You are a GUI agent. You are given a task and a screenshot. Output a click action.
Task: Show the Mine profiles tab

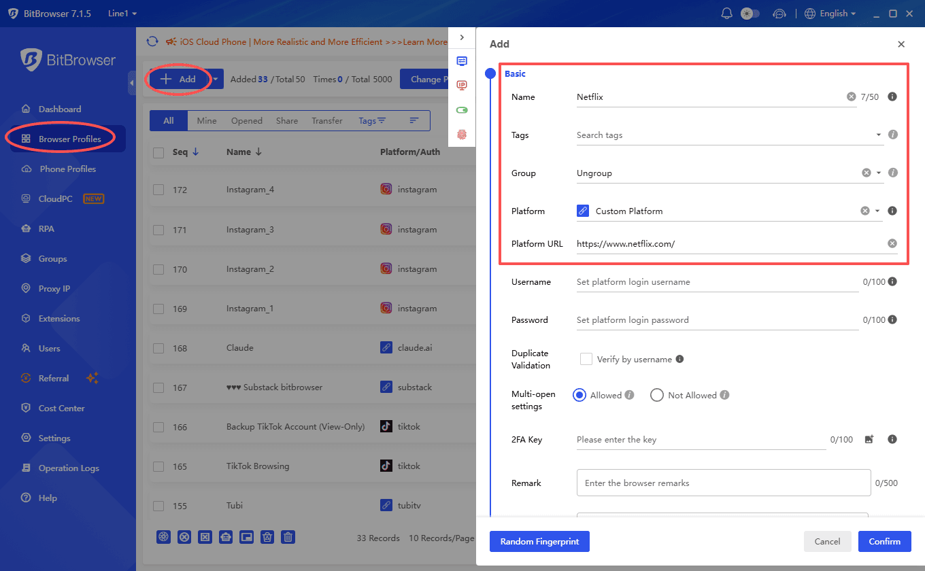207,120
